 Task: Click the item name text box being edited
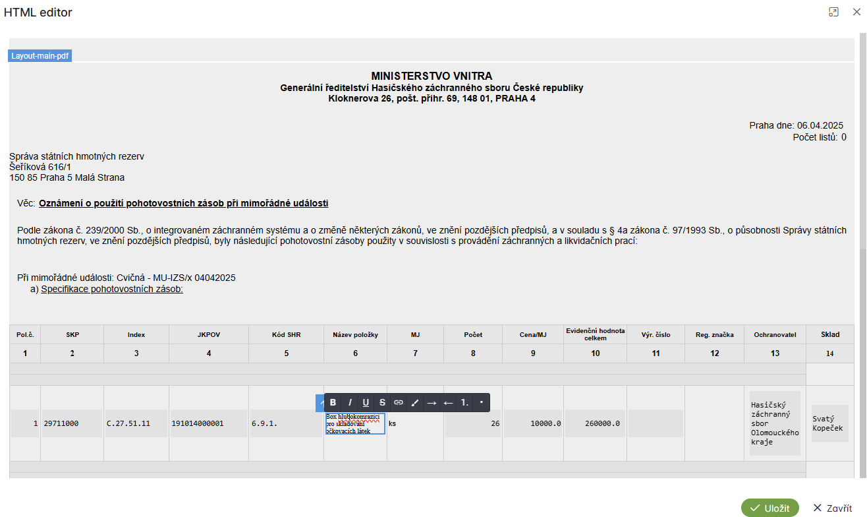tap(355, 424)
